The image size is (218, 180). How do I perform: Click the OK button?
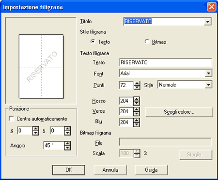tap(69, 170)
